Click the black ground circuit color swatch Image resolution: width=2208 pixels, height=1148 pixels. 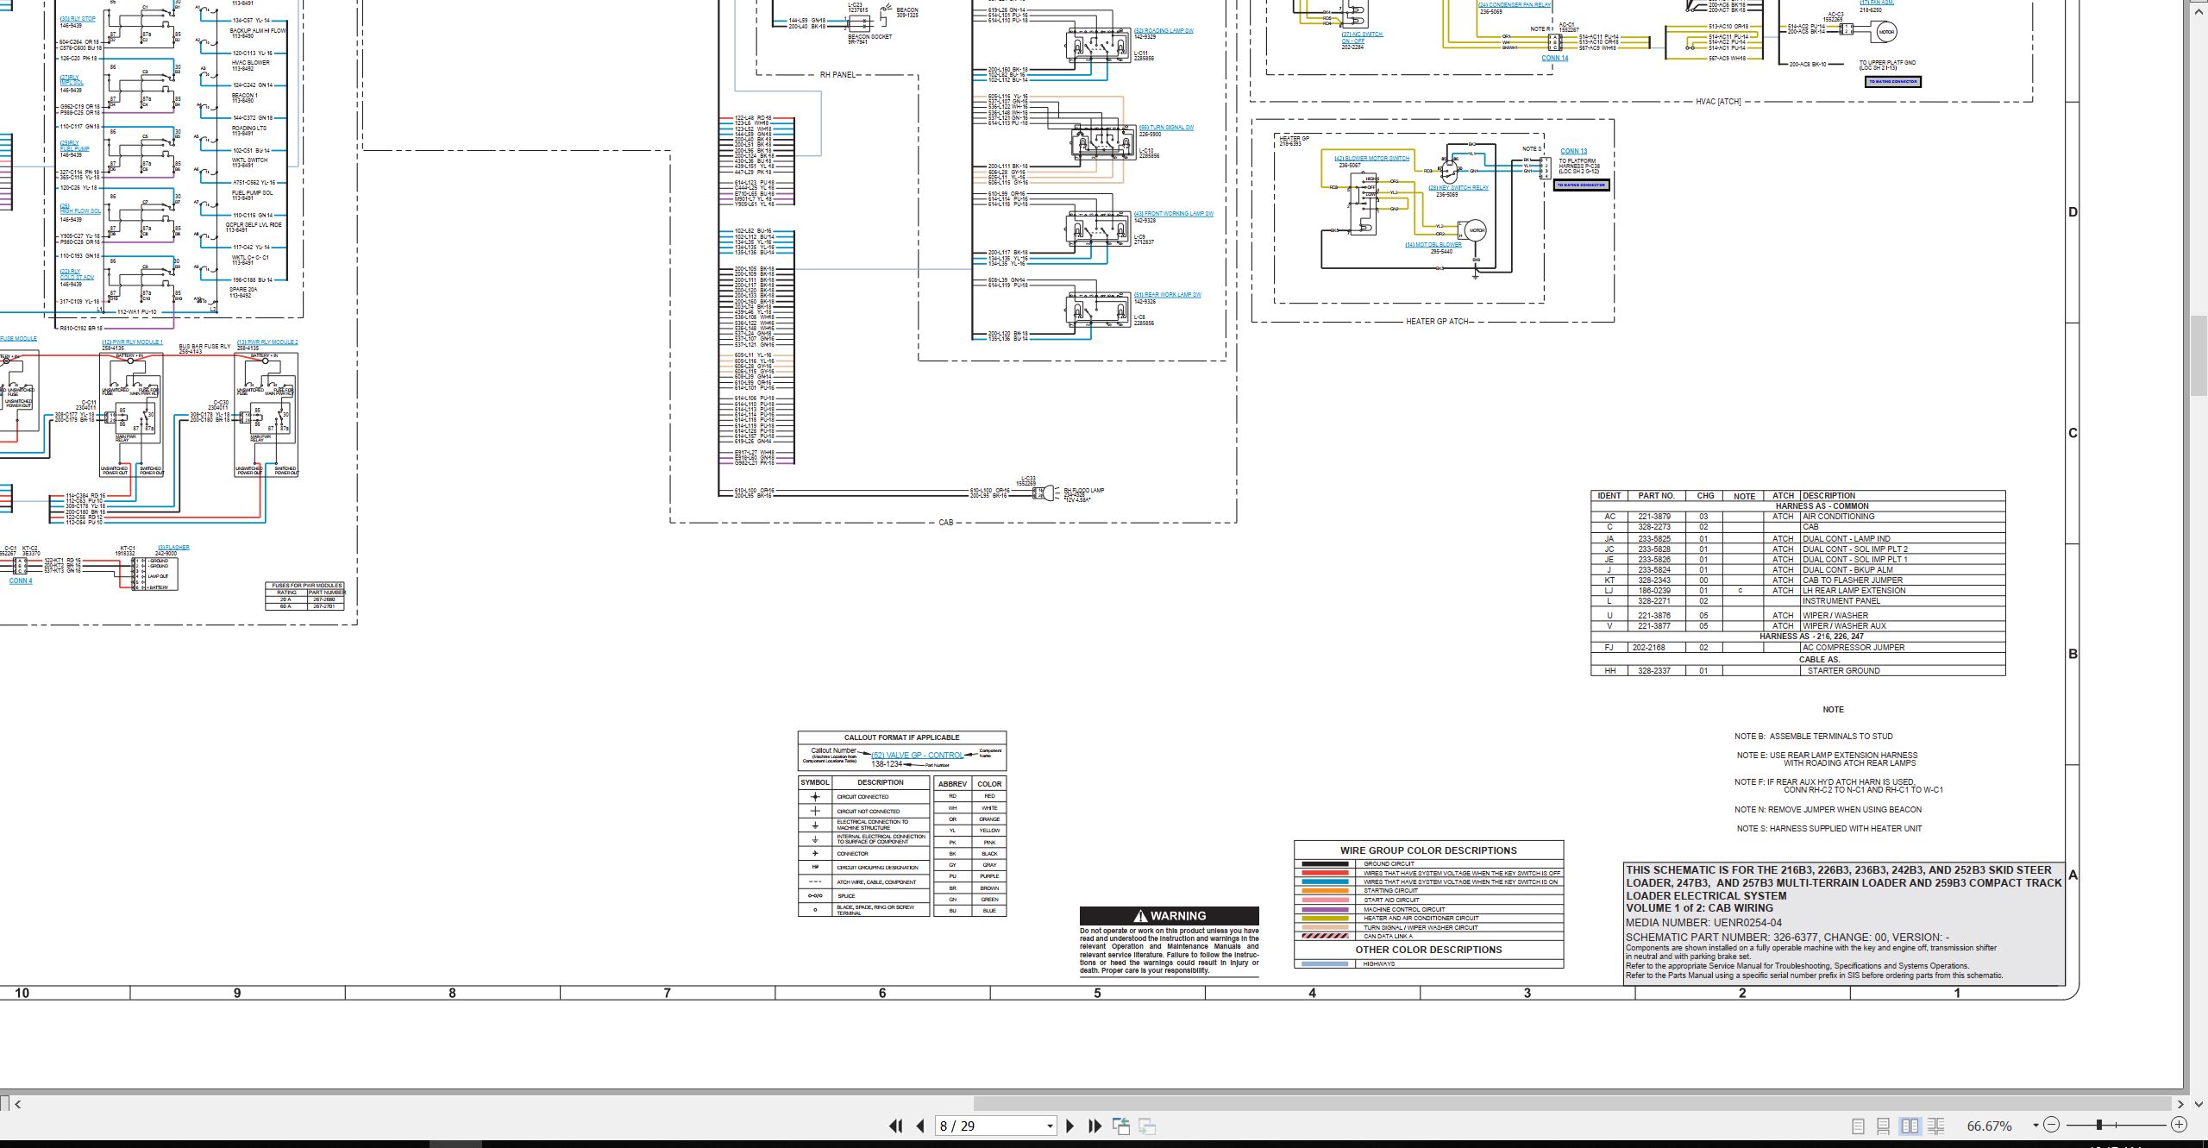click(x=1324, y=863)
